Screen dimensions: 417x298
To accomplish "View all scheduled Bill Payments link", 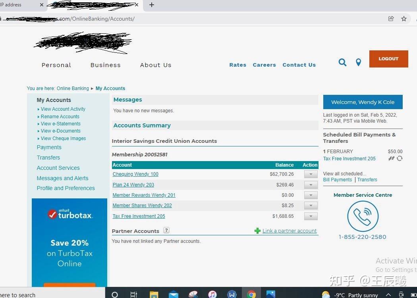I will pyautogui.click(x=338, y=180).
